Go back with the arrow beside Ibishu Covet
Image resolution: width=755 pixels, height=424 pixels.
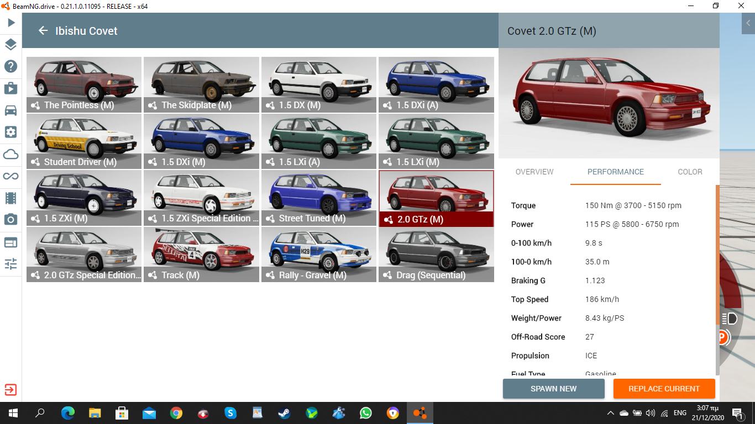(43, 31)
